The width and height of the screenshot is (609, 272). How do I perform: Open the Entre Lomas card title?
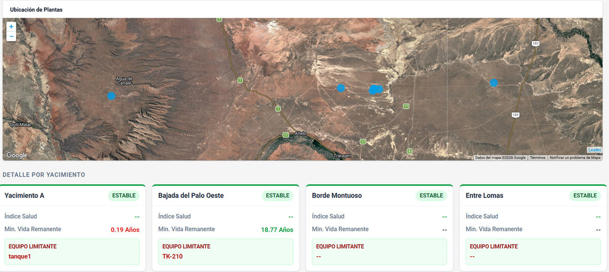click(485, 195)
